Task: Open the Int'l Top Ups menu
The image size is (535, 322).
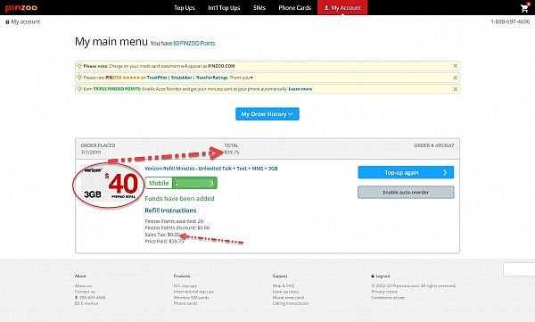Action: coord(224,7)
